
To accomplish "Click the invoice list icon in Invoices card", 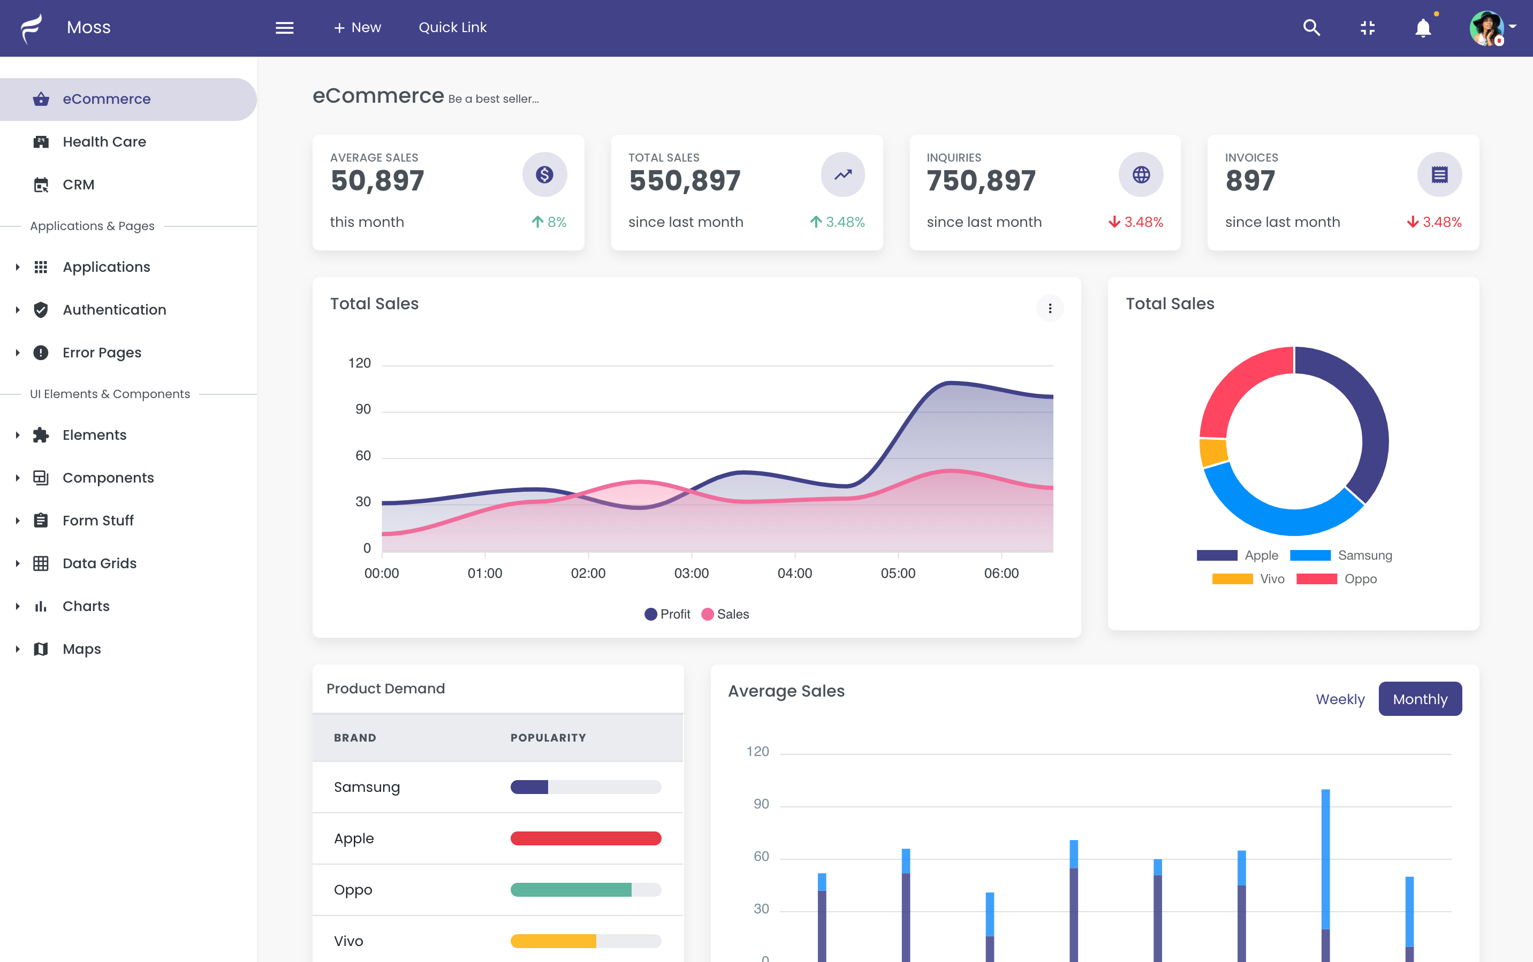I will point(1439,174).
